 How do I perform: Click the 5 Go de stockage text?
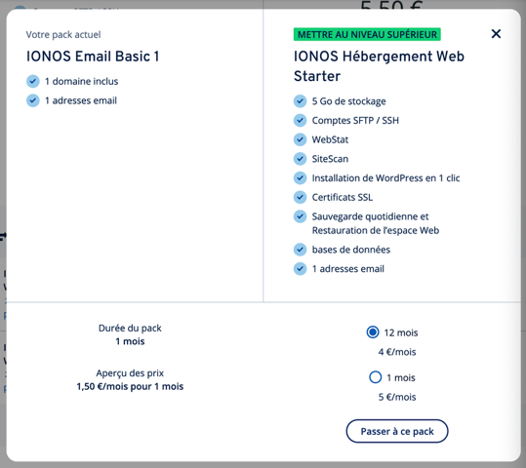click(349, 101)
